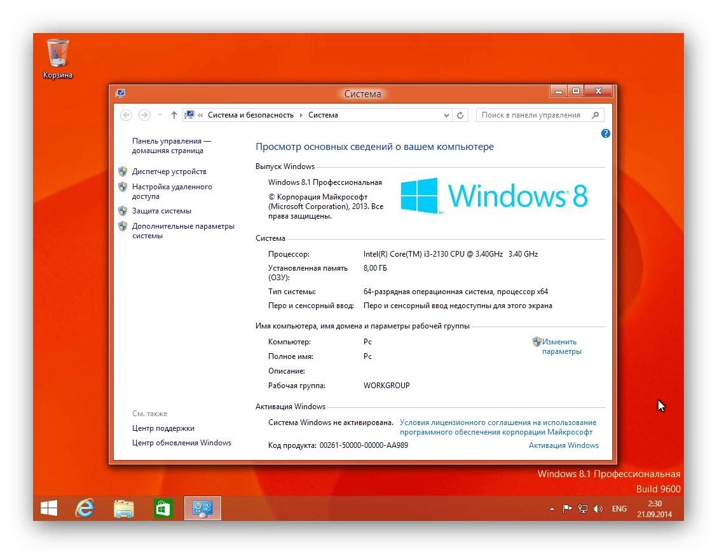Open Центр обновления Windows link

click(182, 443)
